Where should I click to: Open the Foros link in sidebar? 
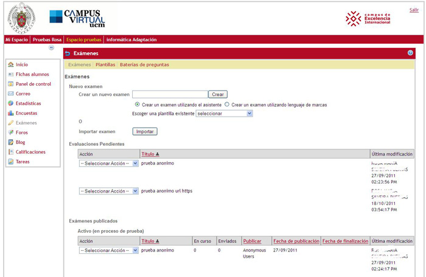22,132
